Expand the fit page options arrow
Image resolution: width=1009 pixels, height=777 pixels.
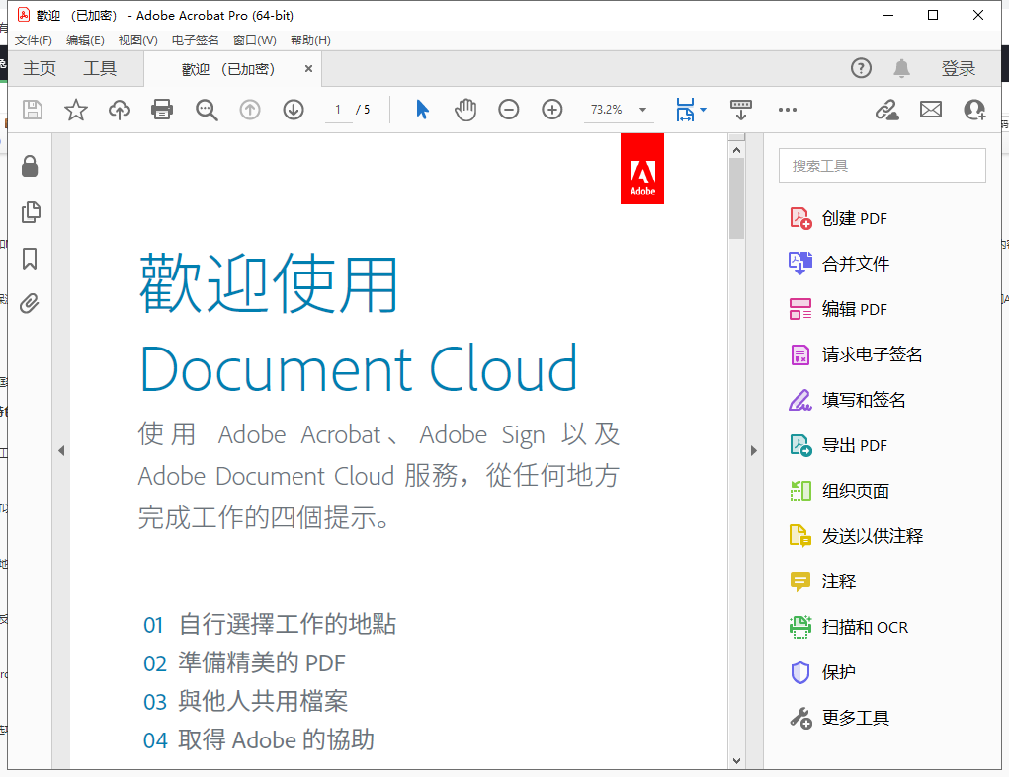click(x=703, y=110)
